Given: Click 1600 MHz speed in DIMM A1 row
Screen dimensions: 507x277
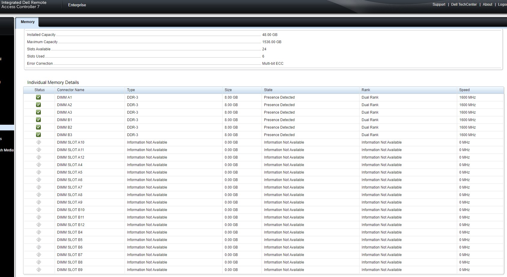Looking at the screenshot, I should pos(467,97).
